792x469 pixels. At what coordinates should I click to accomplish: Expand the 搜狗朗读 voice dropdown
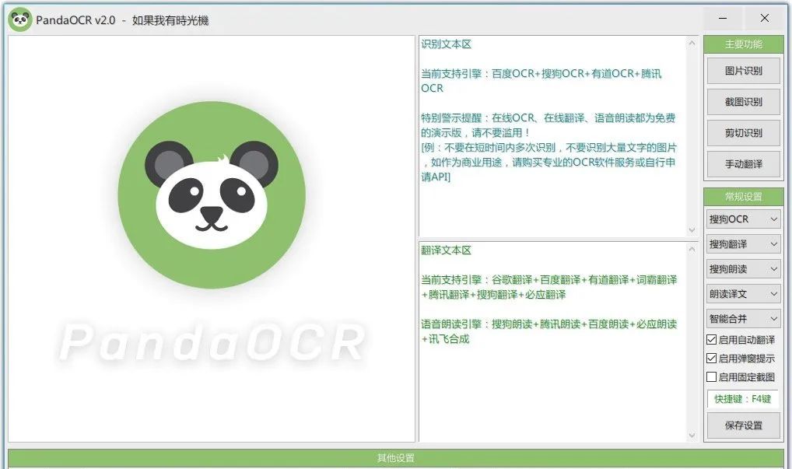(x=743, y=269)
